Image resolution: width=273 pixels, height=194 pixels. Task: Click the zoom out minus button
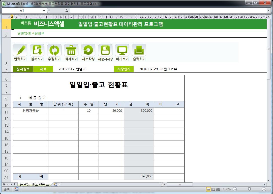[235, 189]
